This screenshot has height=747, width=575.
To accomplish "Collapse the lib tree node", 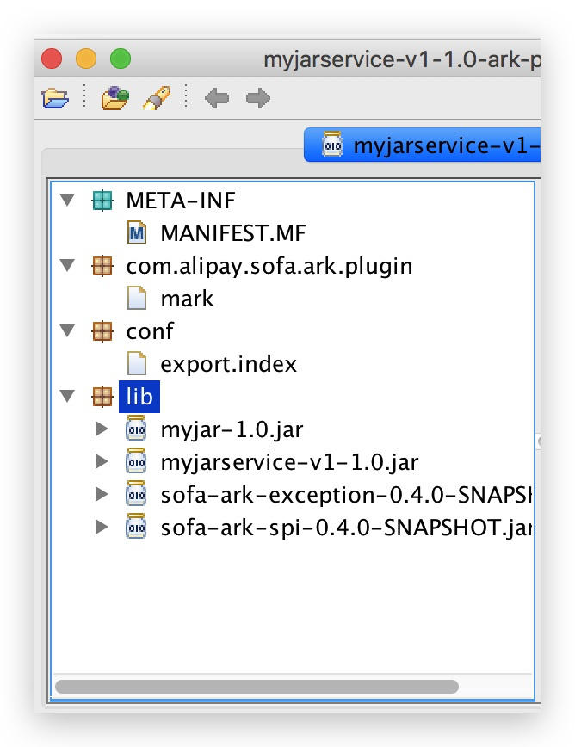I will click(x=68, y=395).
